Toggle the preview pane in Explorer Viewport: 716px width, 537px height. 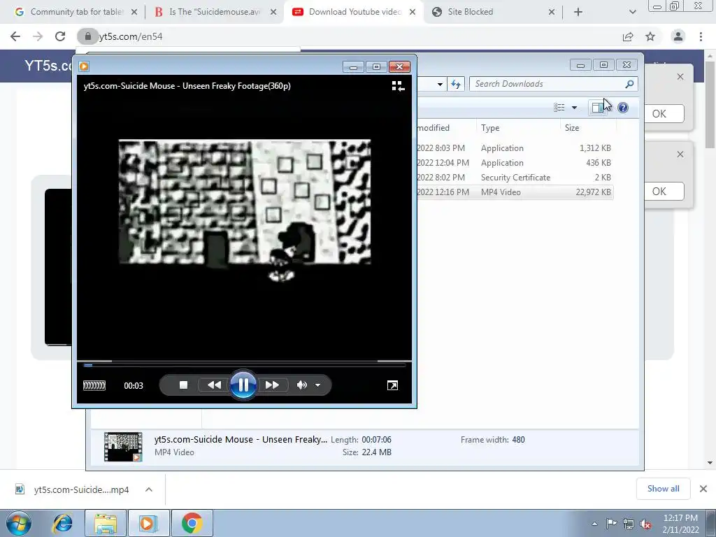coord(597,107)
